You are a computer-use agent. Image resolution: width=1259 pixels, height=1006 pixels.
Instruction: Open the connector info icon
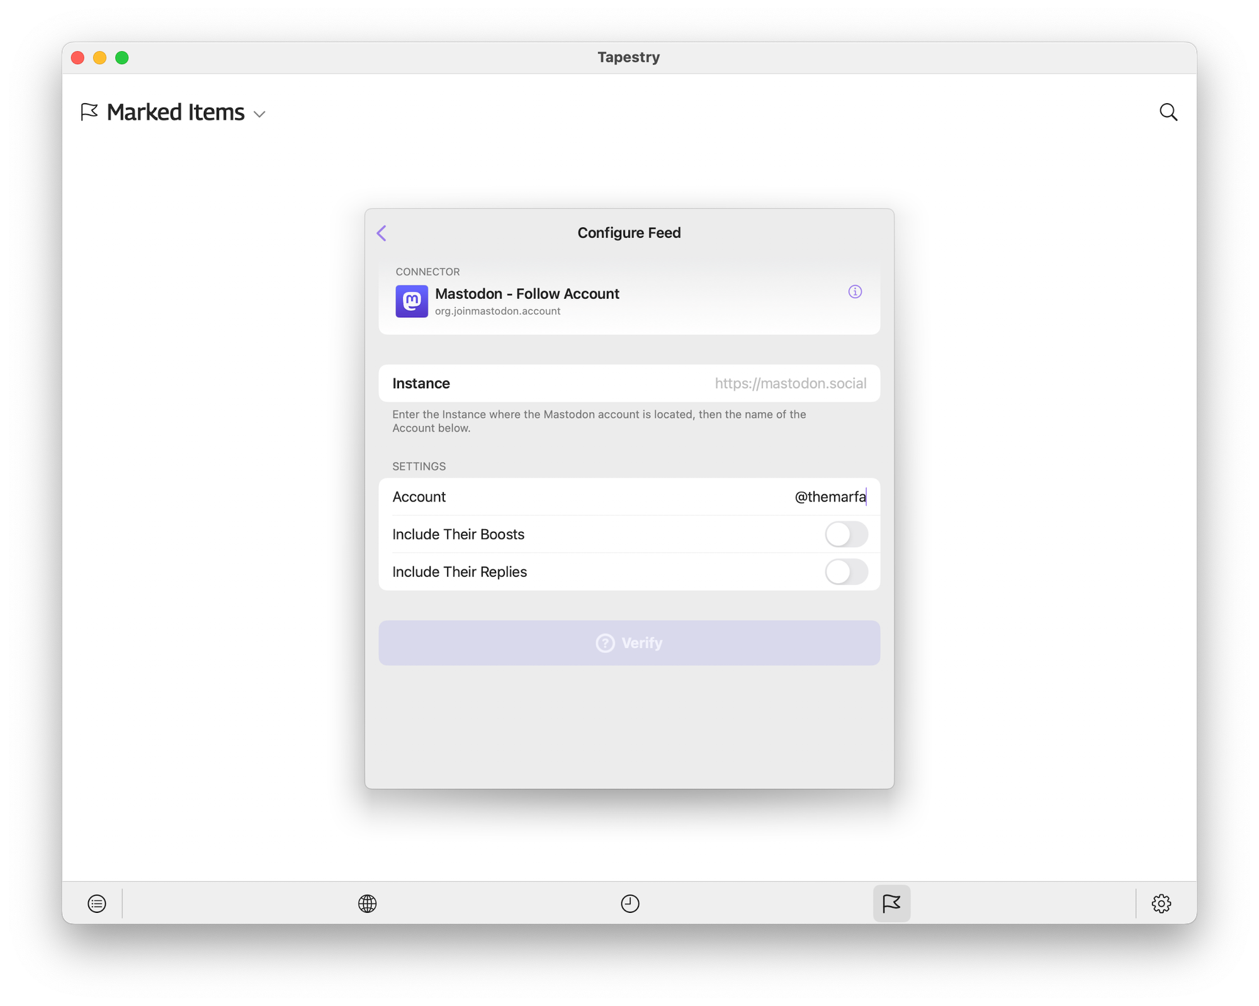(x=854, y=292)
